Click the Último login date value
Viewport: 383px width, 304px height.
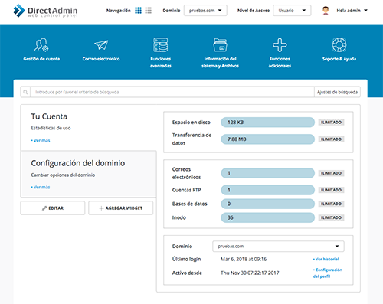coord(244,259)
